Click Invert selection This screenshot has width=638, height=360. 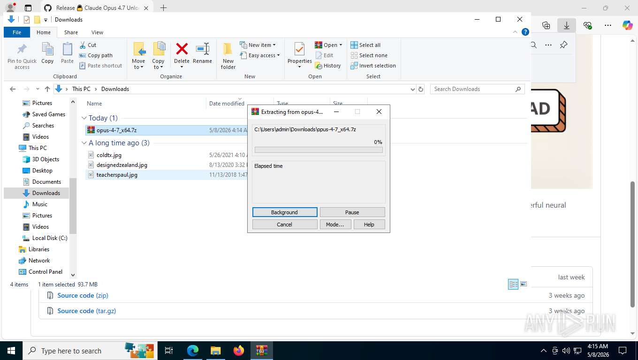pyautogui.click(x=373, y=66)
